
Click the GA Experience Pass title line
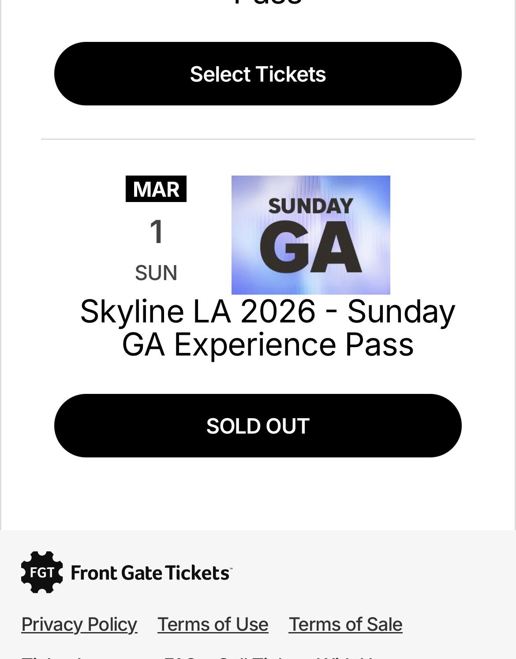click(267, 345)
